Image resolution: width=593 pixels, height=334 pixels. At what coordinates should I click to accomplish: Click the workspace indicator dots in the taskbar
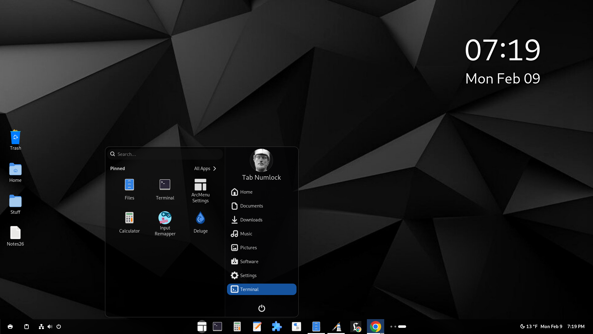[398, 327]
